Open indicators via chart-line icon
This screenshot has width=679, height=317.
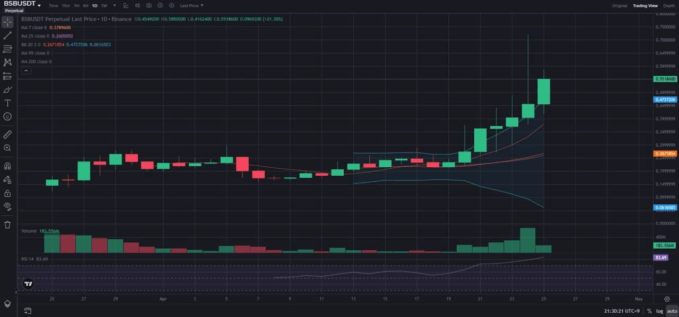pos(126,5)
